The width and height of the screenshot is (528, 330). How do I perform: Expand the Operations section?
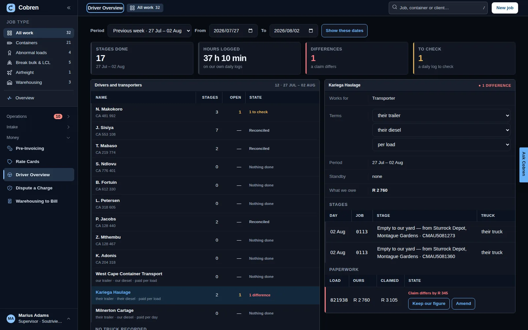39,116
